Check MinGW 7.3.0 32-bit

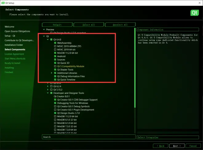coord(55,126)
